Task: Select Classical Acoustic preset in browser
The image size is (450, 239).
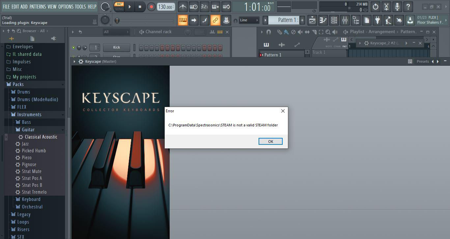Action: (x=41, y=137)
